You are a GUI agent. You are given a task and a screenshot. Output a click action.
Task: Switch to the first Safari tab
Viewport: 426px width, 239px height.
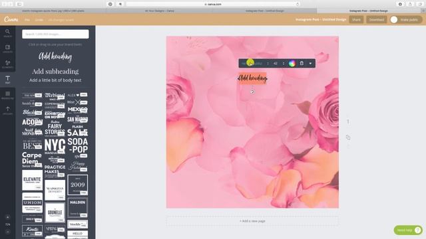point(53,11)
